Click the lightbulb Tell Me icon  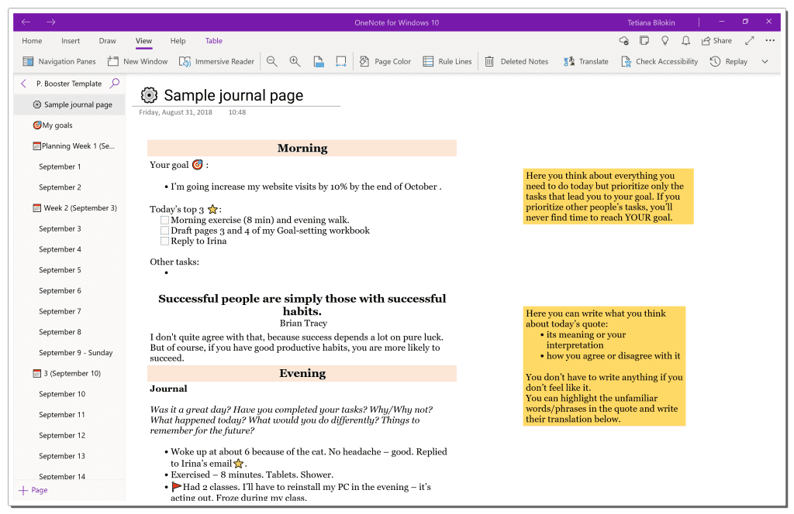pos(665,40)
